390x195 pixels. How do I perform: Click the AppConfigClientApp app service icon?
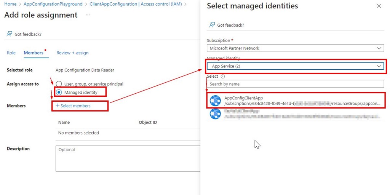pyautogui.click(x=215, y=101)
